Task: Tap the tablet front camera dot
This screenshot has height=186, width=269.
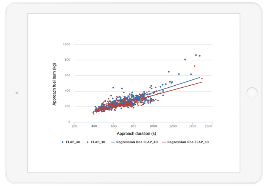Action: pyautogui.click(x=17, y=93)
